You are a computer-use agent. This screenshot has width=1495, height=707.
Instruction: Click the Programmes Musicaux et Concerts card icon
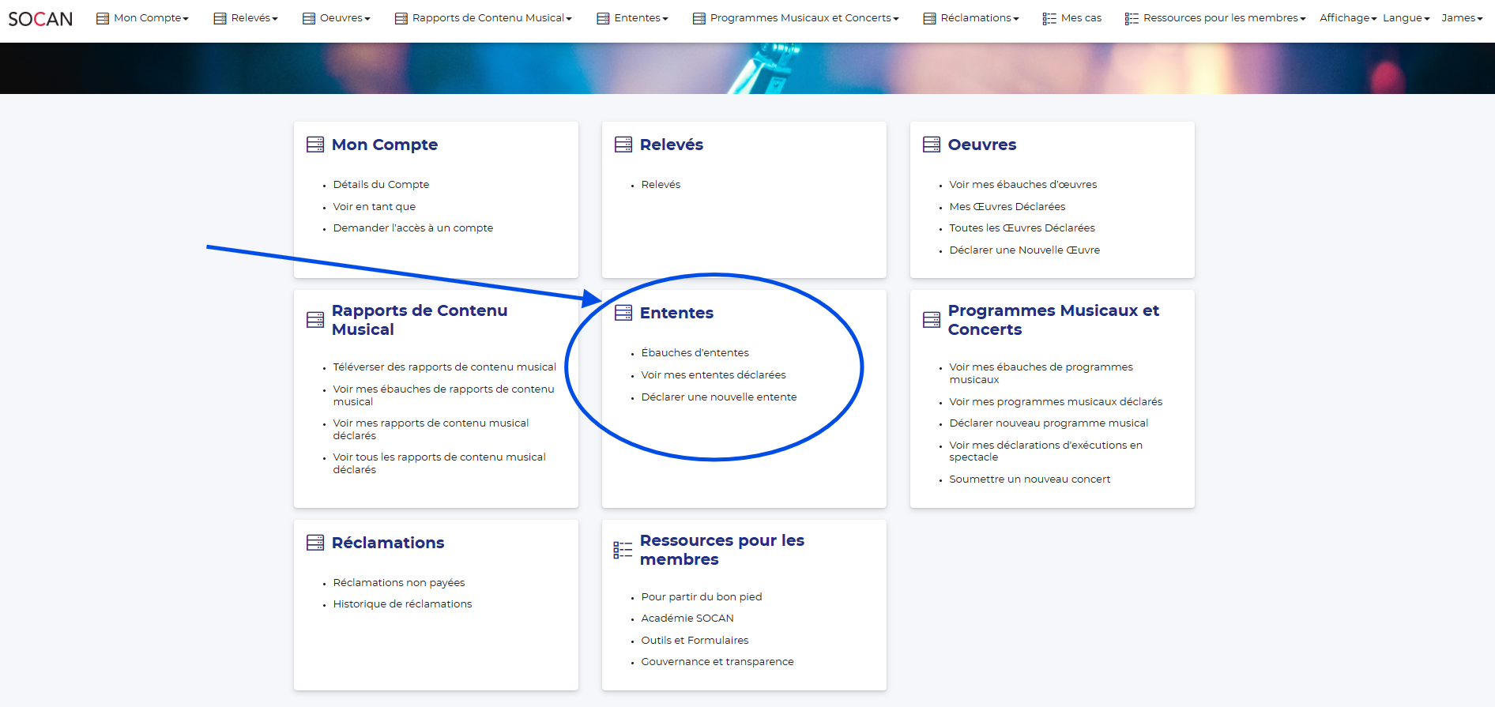[x=932, y=320]
